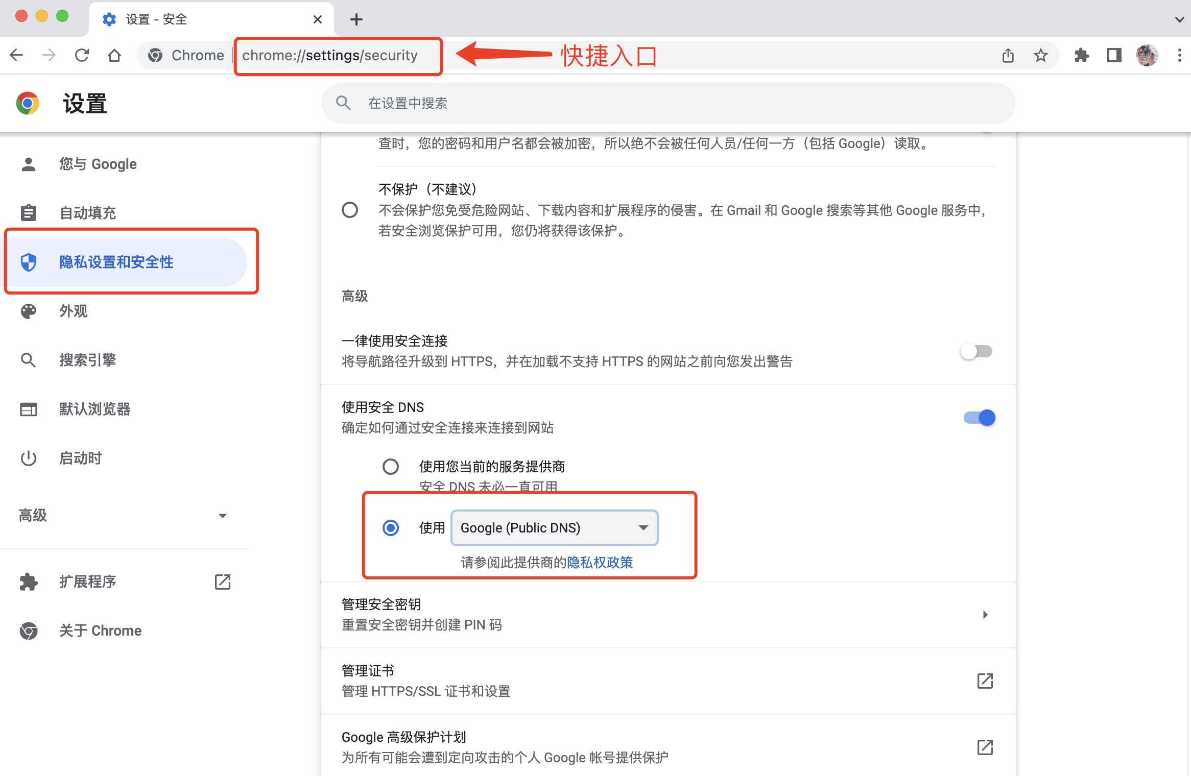Open the three-dot Chrome menu
The width and height of the screenshot is (1191, 776).
point(1179,55)
